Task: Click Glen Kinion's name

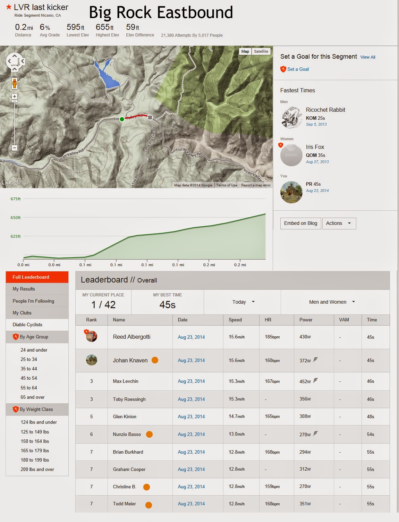Action: pos(125,416)
